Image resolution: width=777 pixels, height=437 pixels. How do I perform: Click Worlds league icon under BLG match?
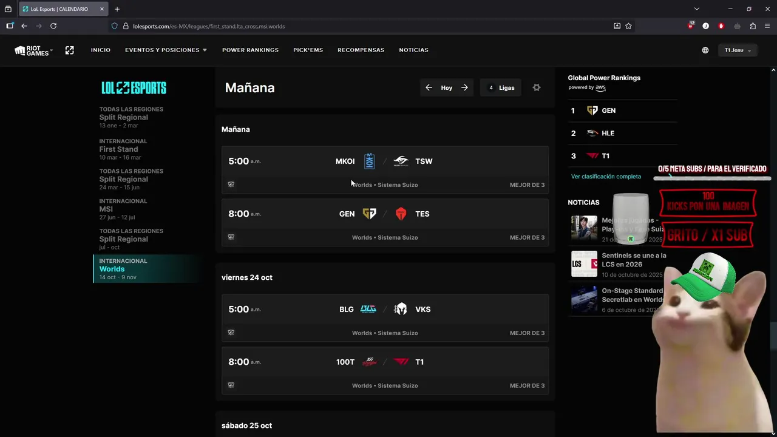pos(231,333)
